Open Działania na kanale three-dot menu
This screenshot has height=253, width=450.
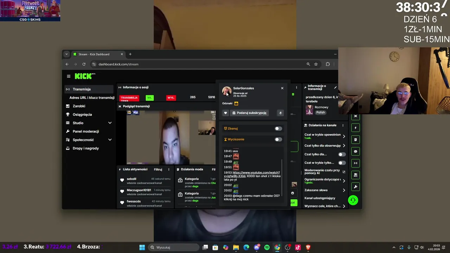tap(343, 125)
